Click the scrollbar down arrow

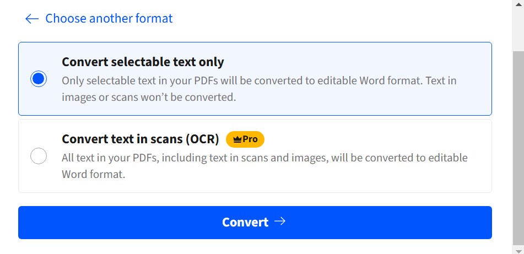pos(518,251)
